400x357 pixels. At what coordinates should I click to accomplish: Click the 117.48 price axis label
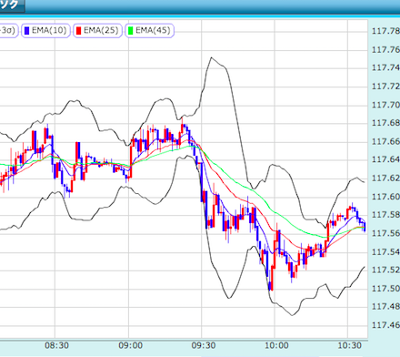pos(385,307)
